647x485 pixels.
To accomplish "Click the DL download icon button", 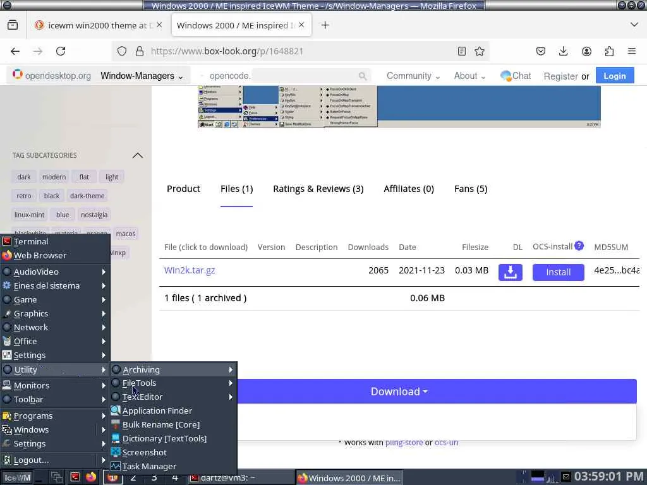I will click(x=510, y=272).
